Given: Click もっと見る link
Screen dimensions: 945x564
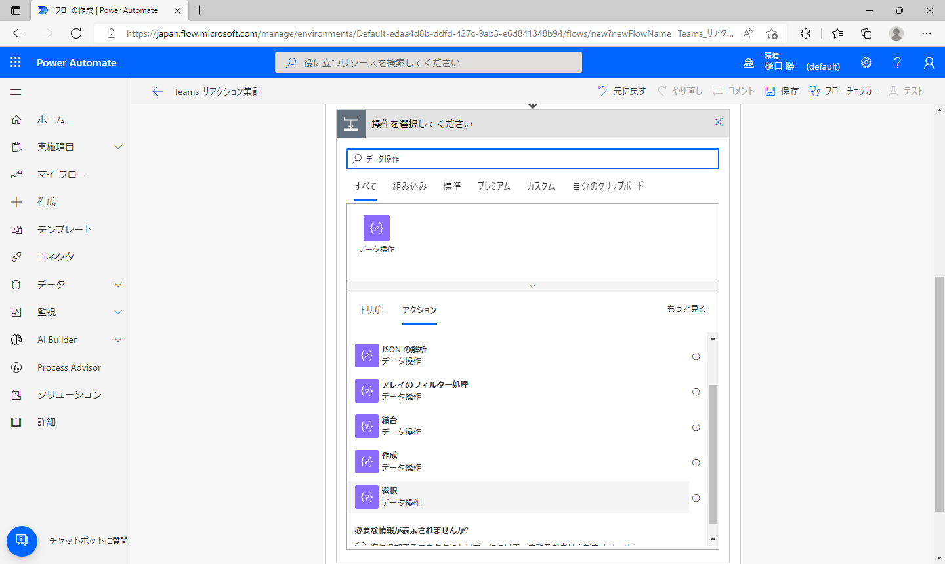Looking at the screenshot, I should 686,308.
